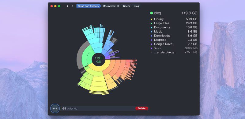Select Disks and Folders breadcrumb

(x=88, y=6)
